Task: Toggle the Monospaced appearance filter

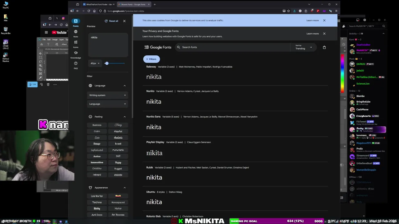Action: pyautogui.click(x=118, y=202)
